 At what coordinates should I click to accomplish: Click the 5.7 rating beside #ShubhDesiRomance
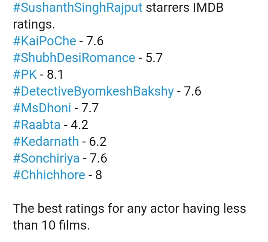click(x=154, y=58)
